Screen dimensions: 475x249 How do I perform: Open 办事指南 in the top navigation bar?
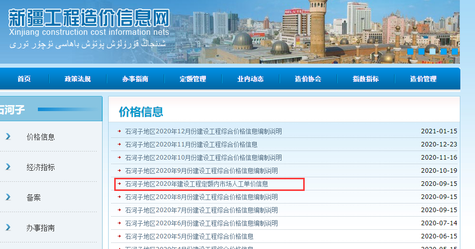(135, 79)
